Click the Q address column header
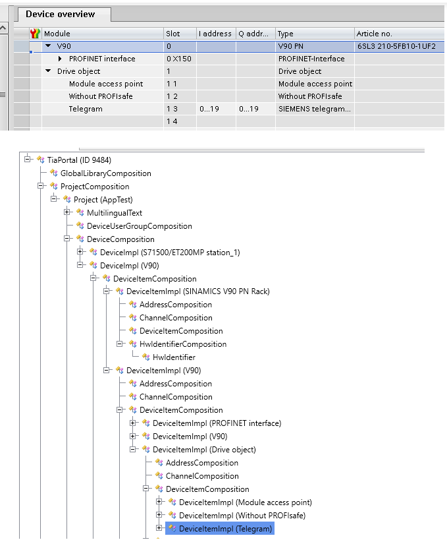Image resolution: width=447 pixels, height=544 pixels. (255, 34)
